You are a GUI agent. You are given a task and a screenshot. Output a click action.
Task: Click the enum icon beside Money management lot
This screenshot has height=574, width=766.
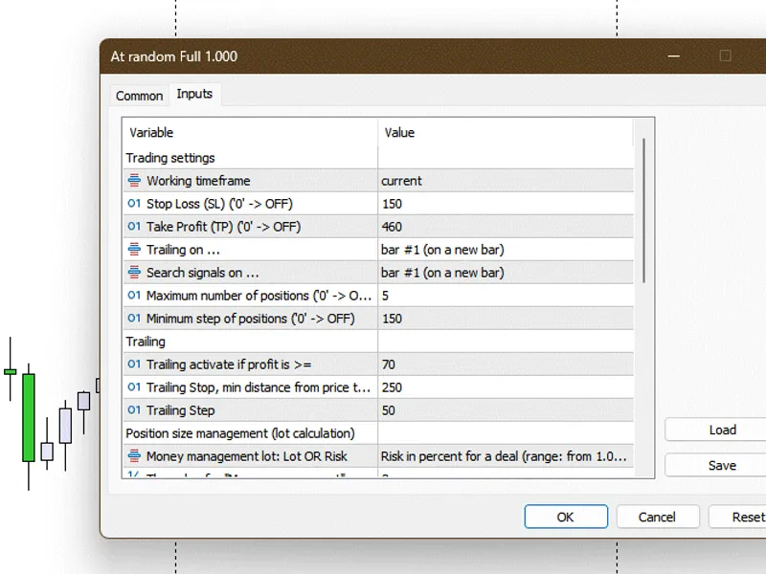[134, 456]
